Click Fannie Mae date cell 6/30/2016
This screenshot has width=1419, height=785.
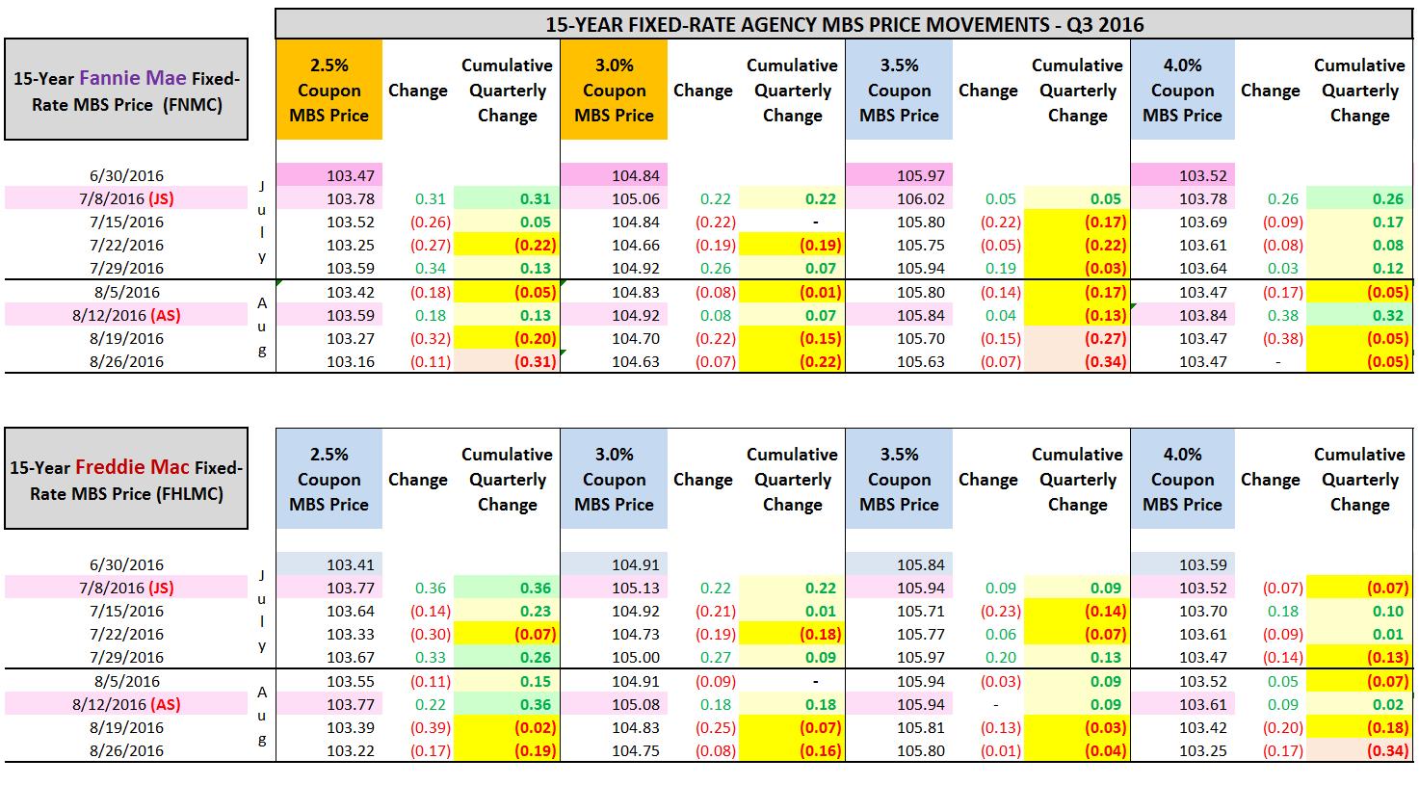(x=126, y=175)
